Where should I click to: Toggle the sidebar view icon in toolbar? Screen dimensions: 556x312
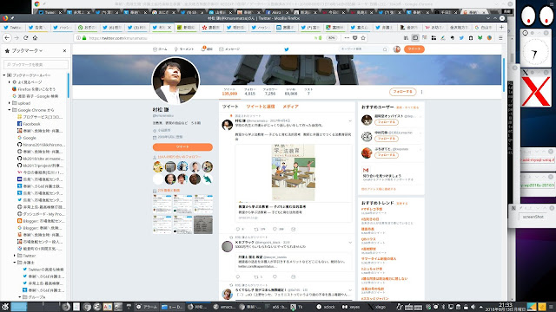pos(415,37)
